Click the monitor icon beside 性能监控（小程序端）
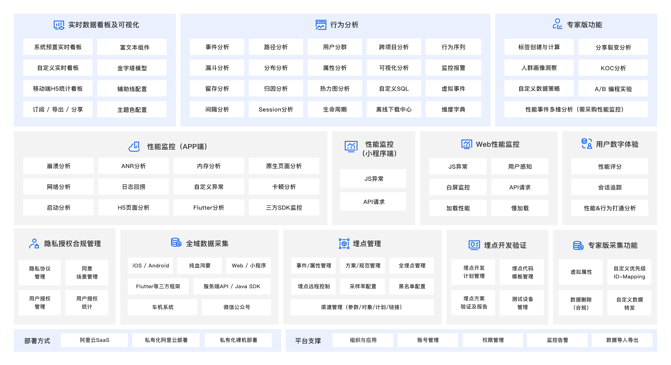This screenshot has width=671, height=365. [351, 146]
